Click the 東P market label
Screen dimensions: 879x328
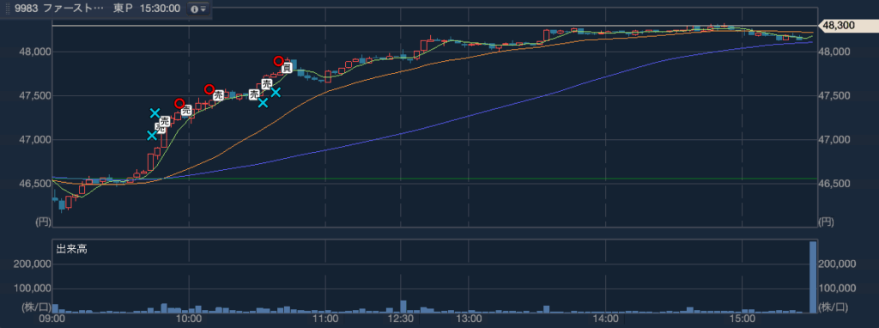123,9
